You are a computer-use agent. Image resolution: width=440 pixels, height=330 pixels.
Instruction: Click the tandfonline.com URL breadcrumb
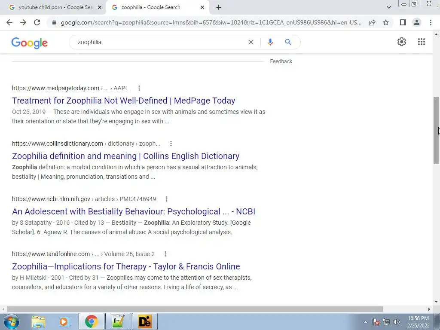click(83, 254)
